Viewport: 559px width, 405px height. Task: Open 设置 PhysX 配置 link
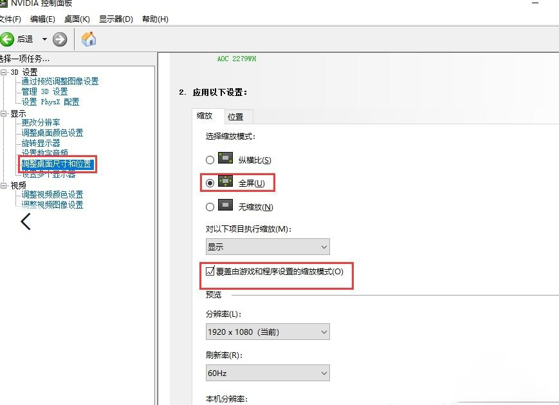pyautogui.click(x=50, y=102)
